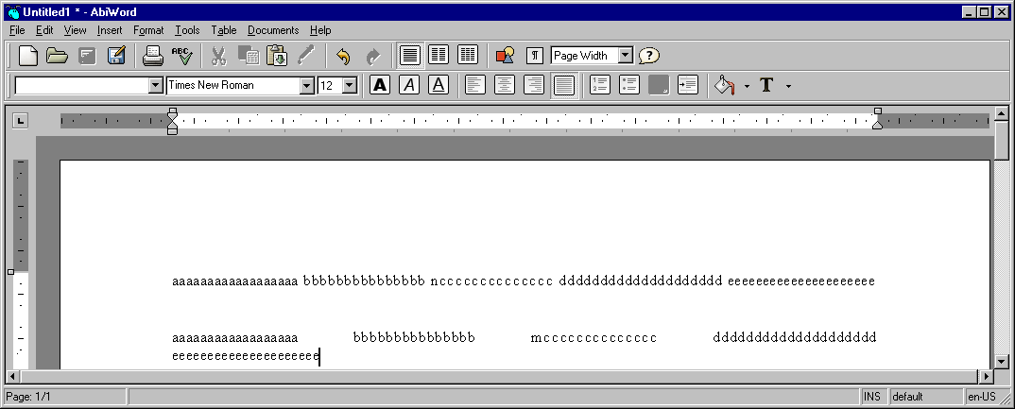Toggle bold text formatting
The height and width of the screenshot is (409, 1015).
point(380,85)
